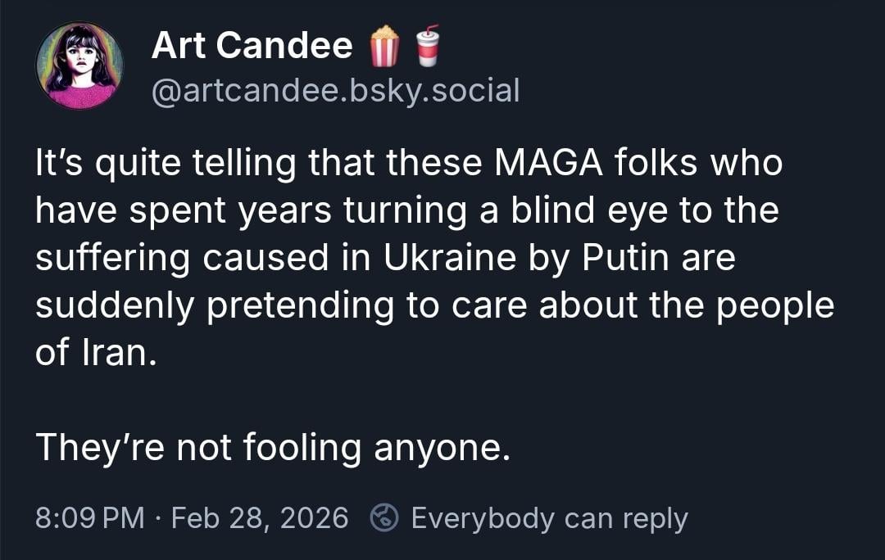
Task: Click the soda cup emoji beside the name
Action: 426,45
